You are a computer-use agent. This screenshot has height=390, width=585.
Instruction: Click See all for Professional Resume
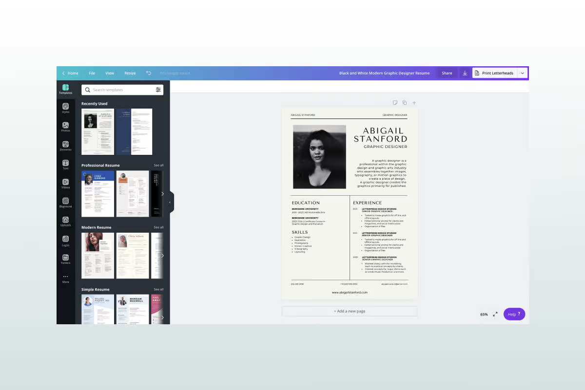(158, 166)
